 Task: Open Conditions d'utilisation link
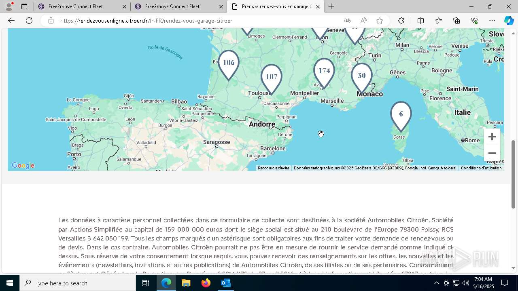481,168
